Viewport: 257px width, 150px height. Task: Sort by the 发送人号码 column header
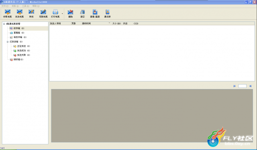(x=60, y=24)
